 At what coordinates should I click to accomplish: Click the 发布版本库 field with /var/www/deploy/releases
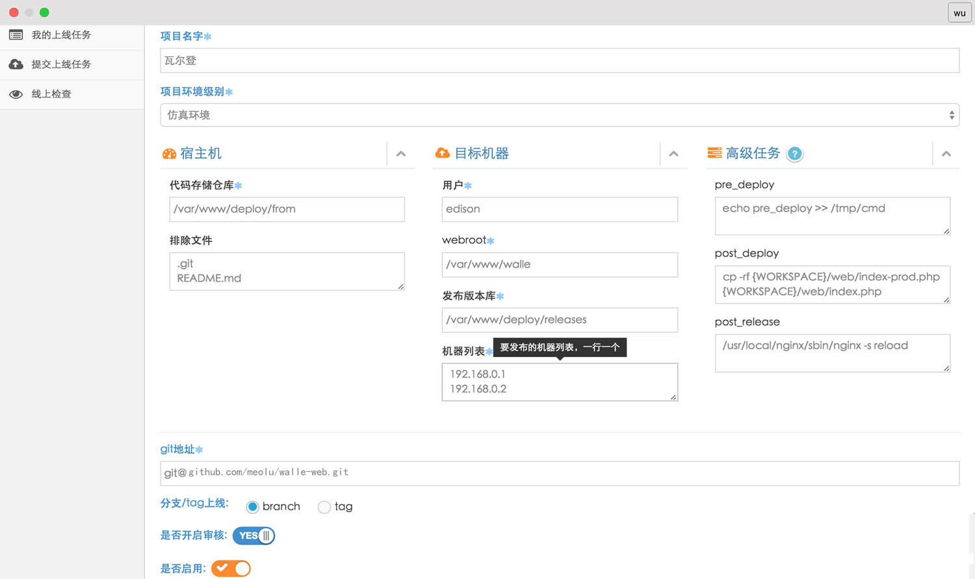pyautogui.click(x=560, y=320)
